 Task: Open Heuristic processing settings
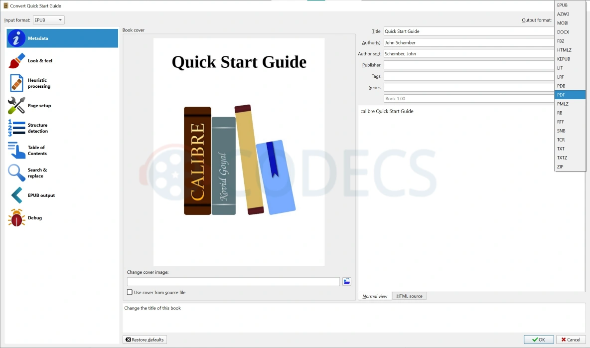click(x=62, y=83)
